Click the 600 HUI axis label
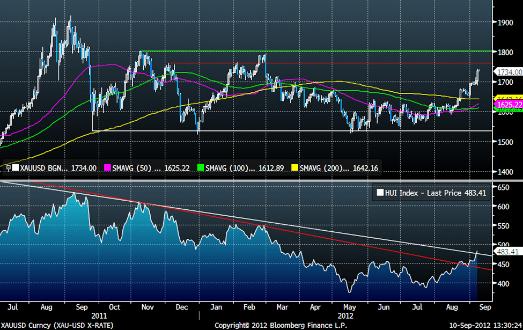523x330 pixels. [x=503, y=207]
